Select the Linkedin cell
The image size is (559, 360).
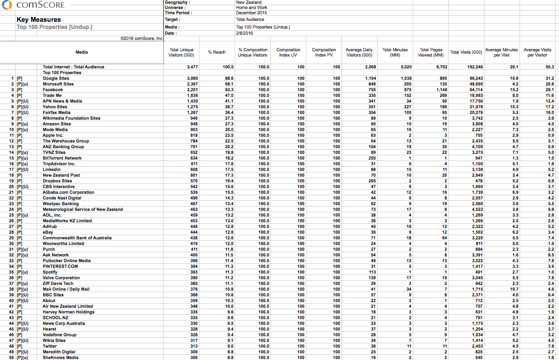pos(52,170)
